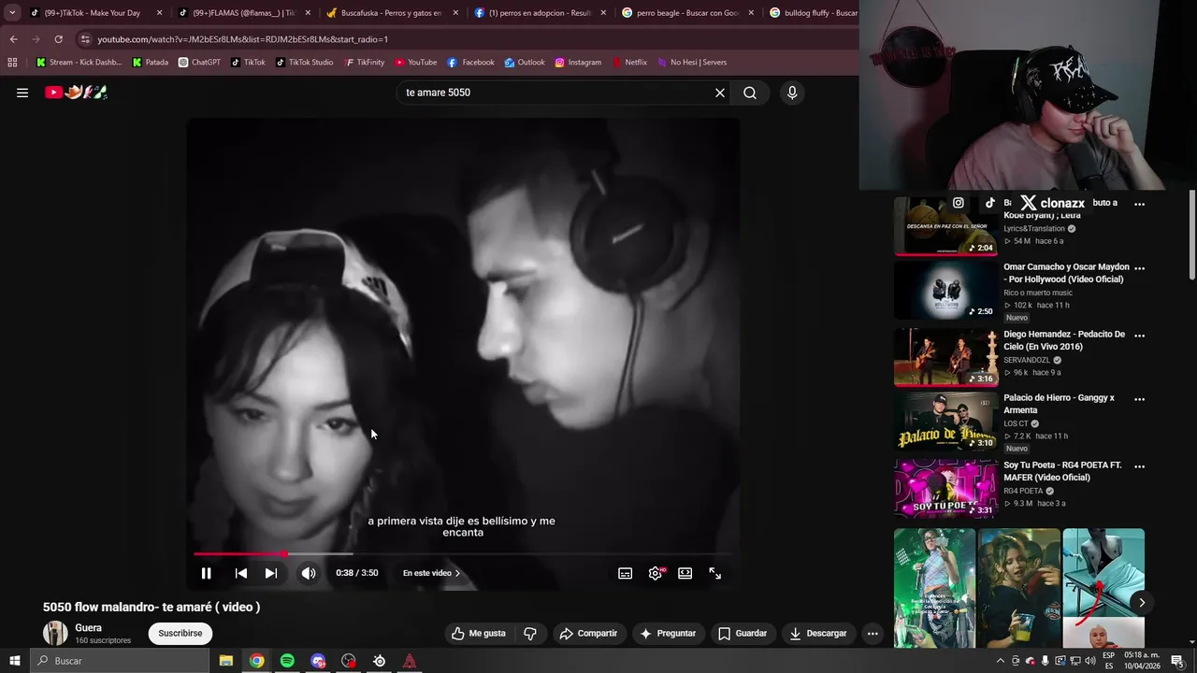Pause the video with the pause button
Screen dimensions: 1197x673
tap(207, 573)
